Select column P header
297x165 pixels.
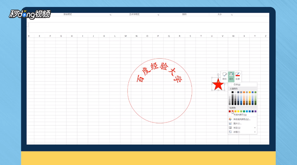(158, 36)
